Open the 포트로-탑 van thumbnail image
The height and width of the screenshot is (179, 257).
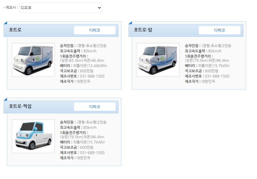(x=158, y=60)
